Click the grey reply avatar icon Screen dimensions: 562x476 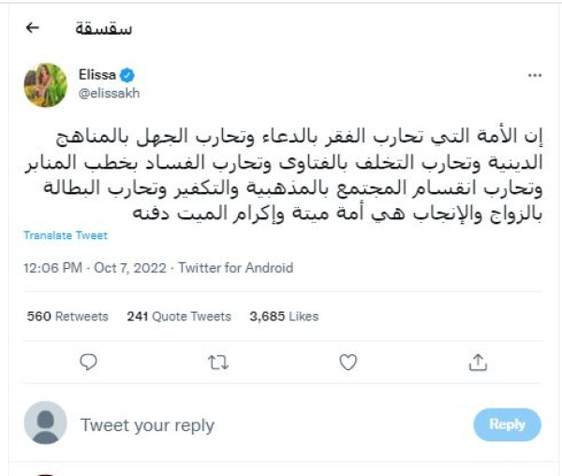[45, 424]
